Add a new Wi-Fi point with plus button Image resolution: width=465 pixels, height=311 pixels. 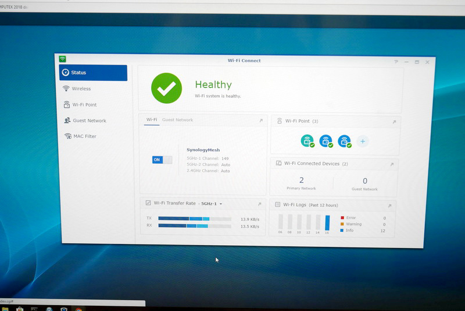362,142
